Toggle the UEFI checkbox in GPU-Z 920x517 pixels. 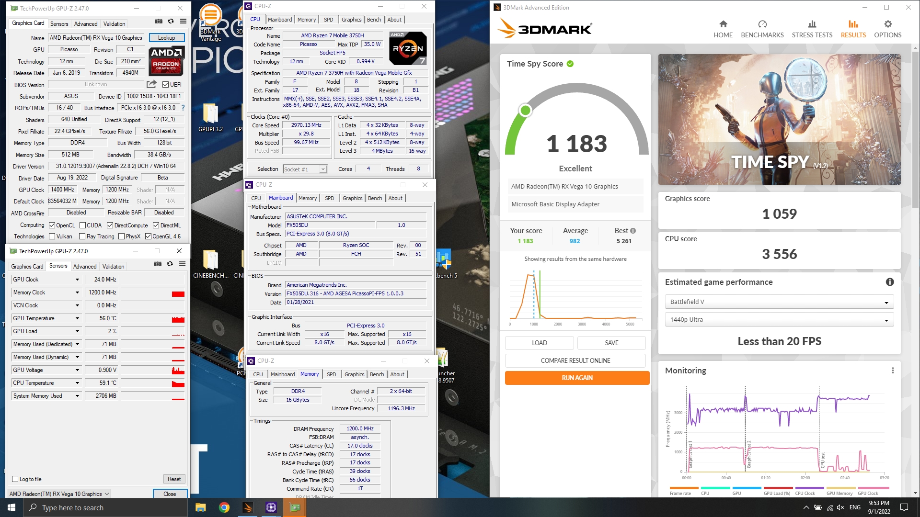tap(165, 85)
